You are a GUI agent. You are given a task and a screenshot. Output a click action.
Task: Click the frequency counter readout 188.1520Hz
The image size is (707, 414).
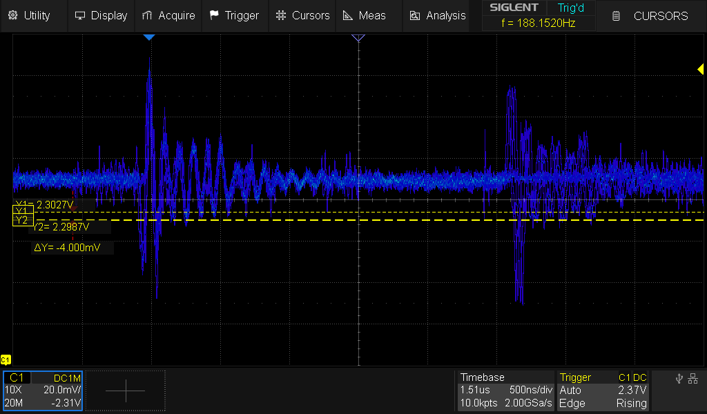point(538,23)
